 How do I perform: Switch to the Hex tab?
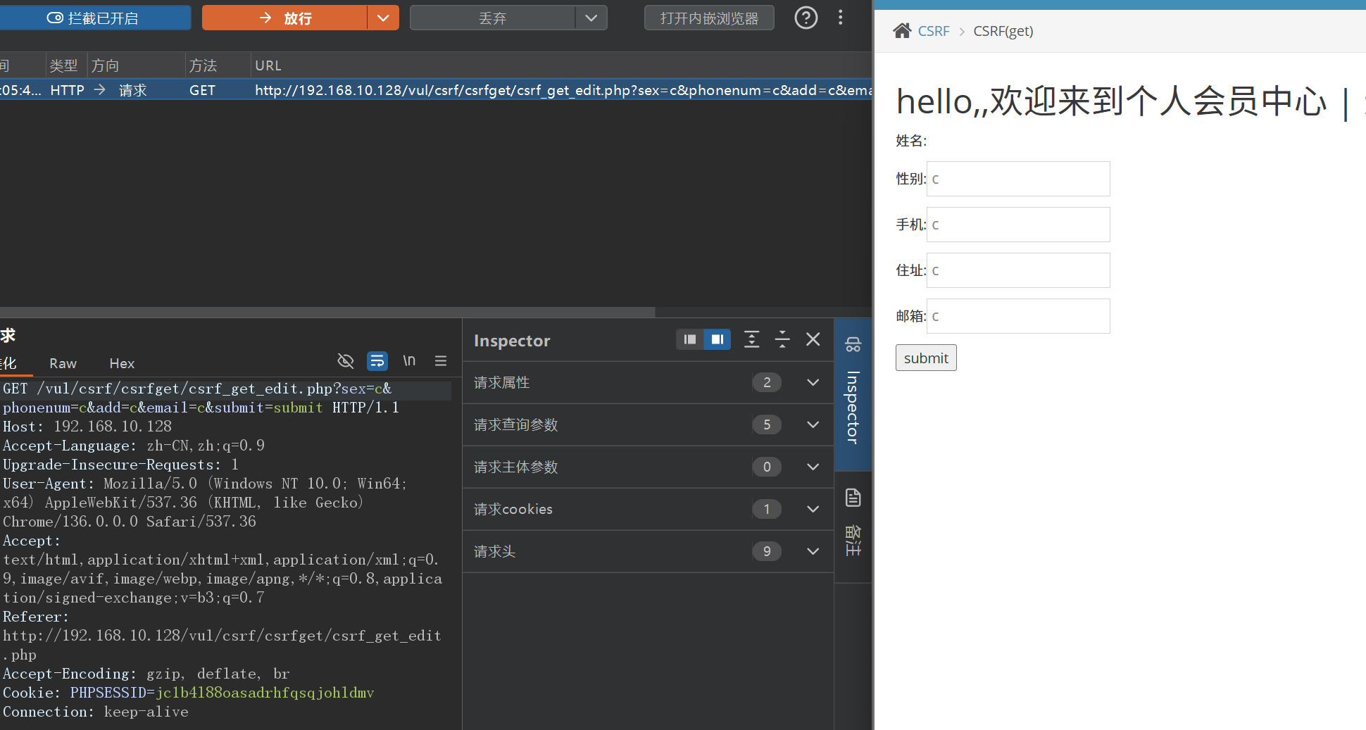[x=122, y=363]
